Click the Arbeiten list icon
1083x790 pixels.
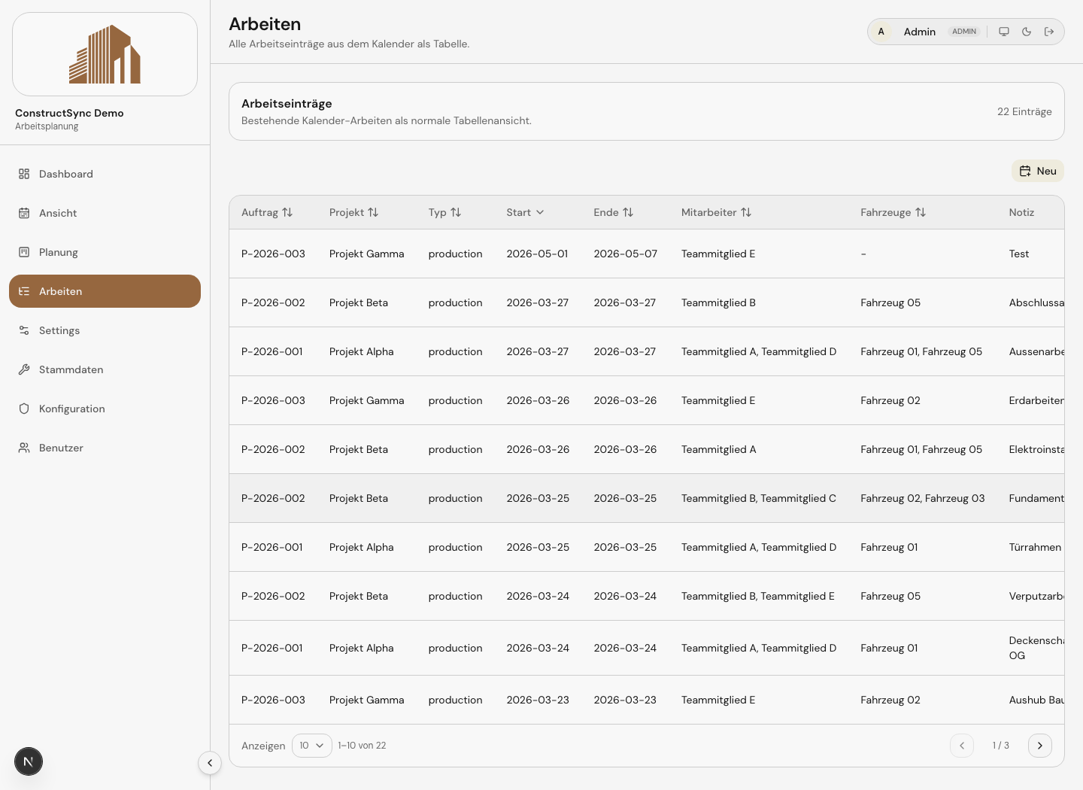pyautogui.click(x=24, y=291)
